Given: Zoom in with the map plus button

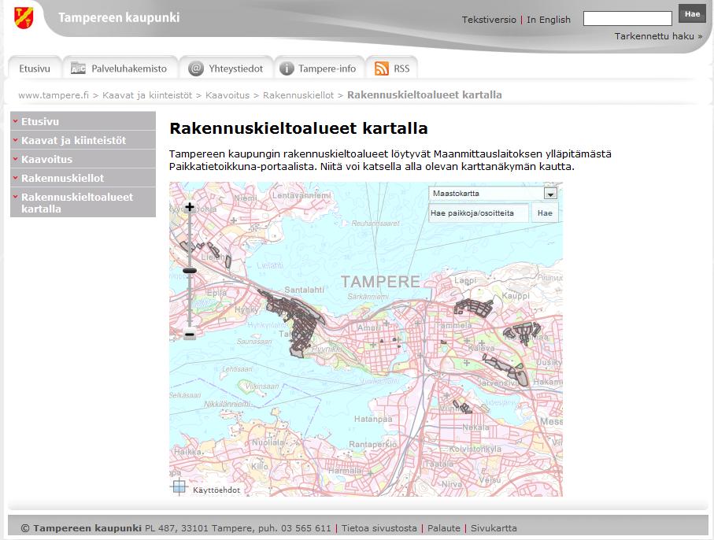Looking at the screenshot, I should [190, 207].
